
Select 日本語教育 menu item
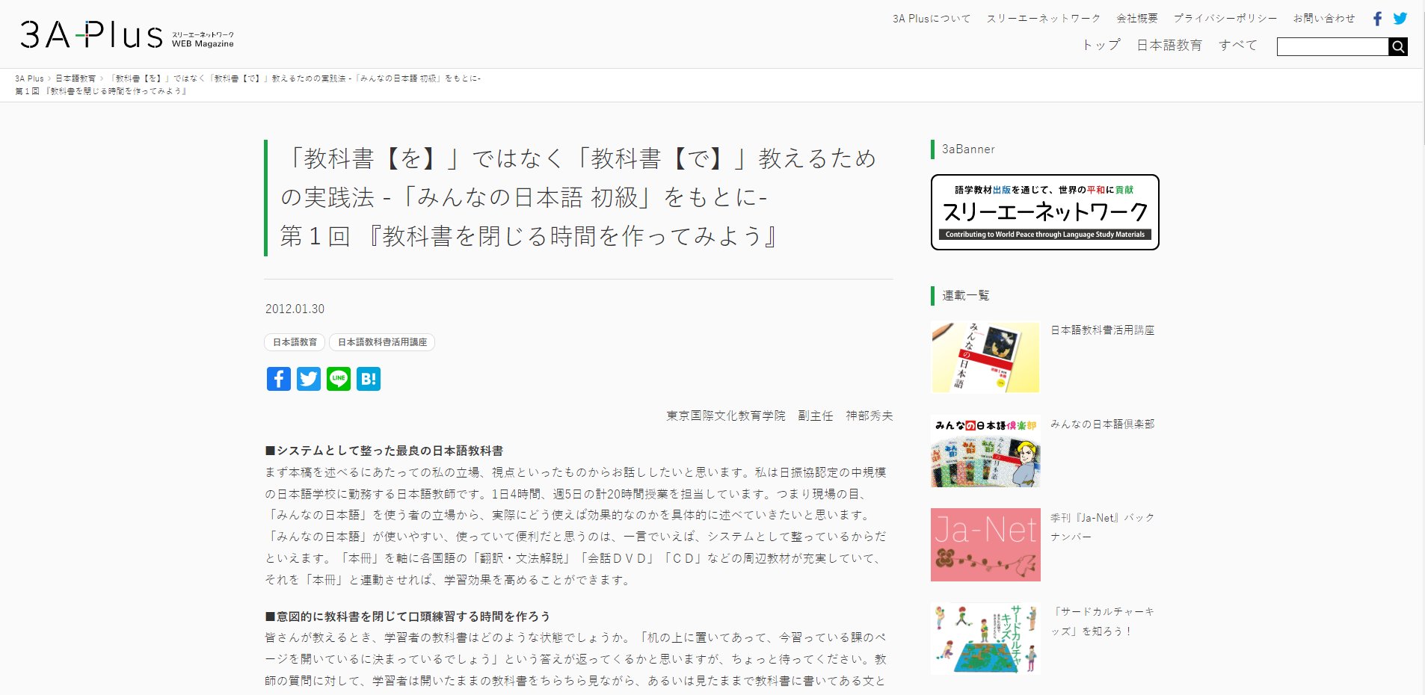1169,46
